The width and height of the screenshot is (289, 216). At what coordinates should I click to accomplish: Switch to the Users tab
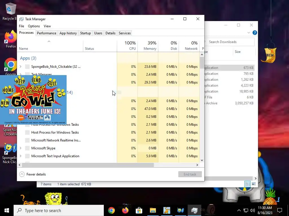[x=98, y=33]
